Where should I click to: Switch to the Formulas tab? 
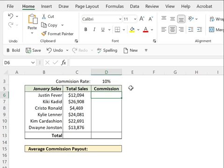(x=115, y=7)
